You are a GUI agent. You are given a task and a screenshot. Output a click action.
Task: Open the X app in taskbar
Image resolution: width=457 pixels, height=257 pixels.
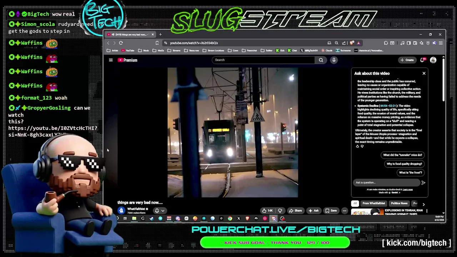[x=238, y=218]
